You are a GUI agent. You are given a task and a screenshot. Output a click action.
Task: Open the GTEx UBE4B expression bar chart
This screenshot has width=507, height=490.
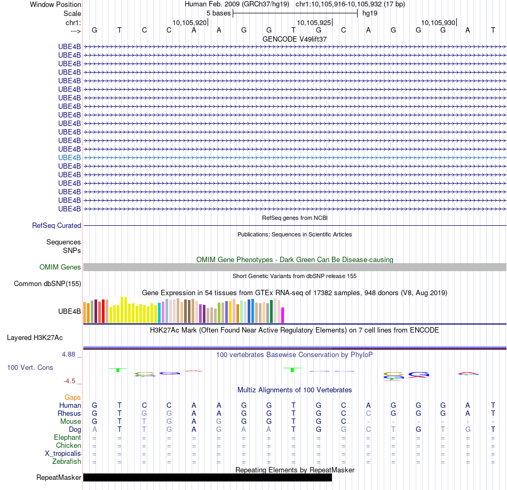click(x=184, y=311)
